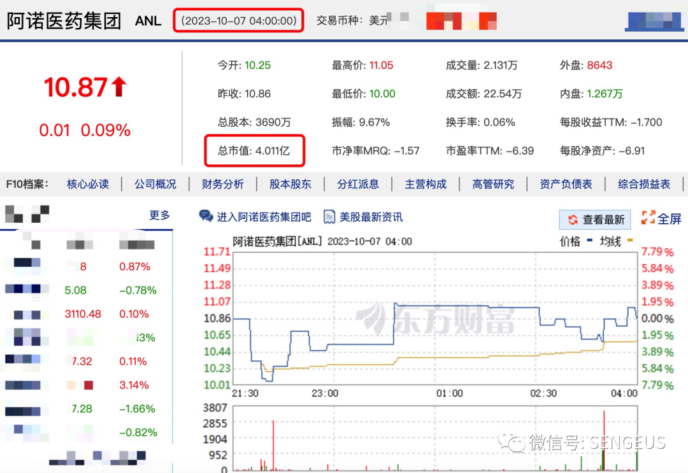Click the 内盘 value 1.267万
The image size is (688, 473).
tap(605, 94)
